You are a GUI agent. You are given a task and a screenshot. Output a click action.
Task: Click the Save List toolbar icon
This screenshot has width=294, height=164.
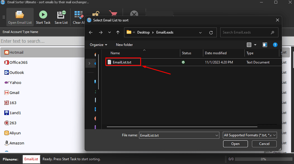click(61, 18)
